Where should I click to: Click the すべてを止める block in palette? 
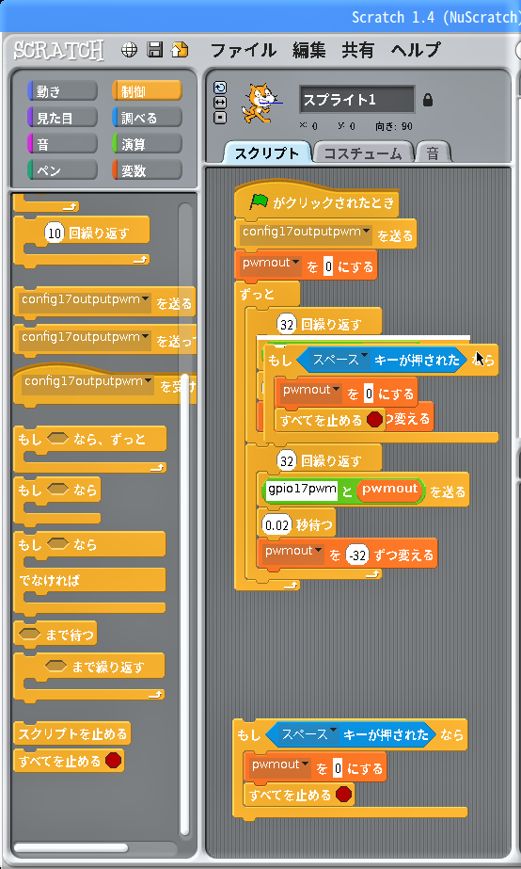coord(69,760)
